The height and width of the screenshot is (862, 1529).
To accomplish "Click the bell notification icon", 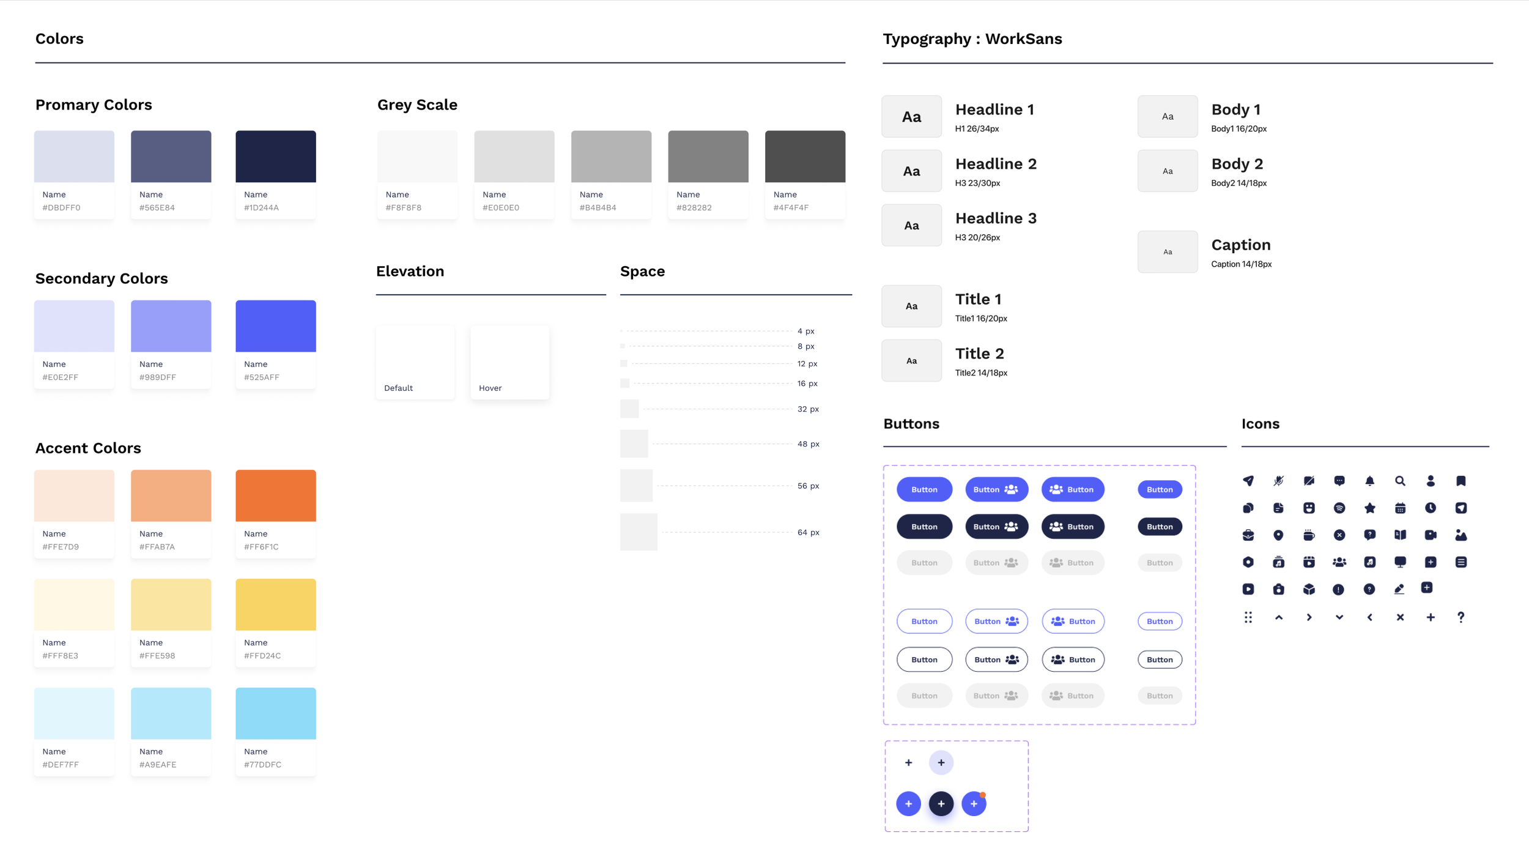I will 1369,481.
